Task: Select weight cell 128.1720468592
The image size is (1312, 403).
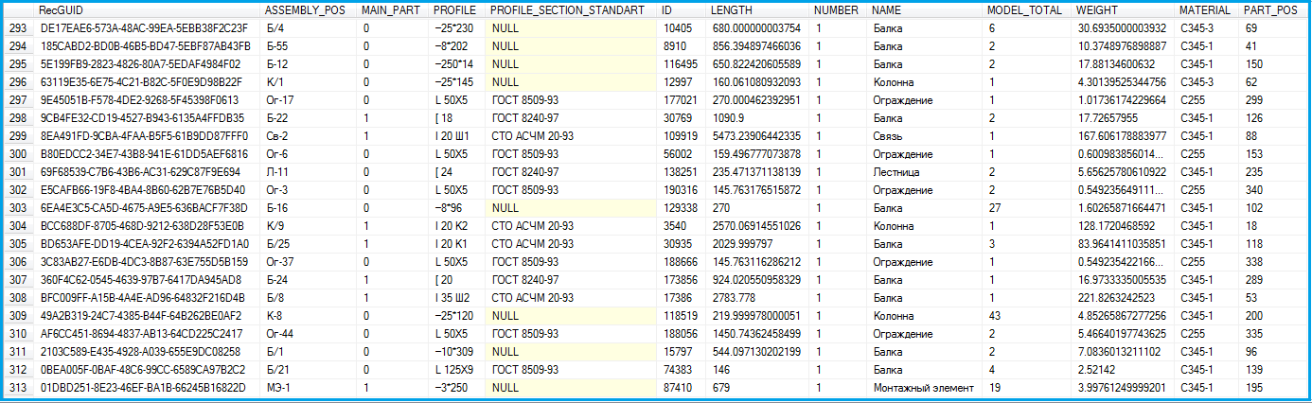Action: click(1124, 226)
